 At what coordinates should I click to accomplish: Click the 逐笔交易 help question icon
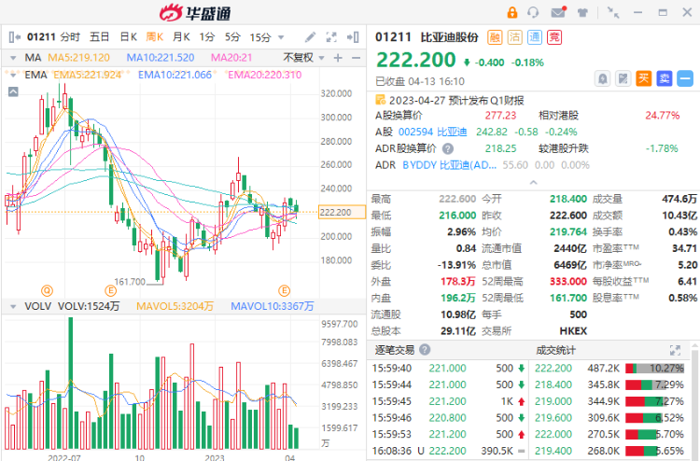(425, 349)
